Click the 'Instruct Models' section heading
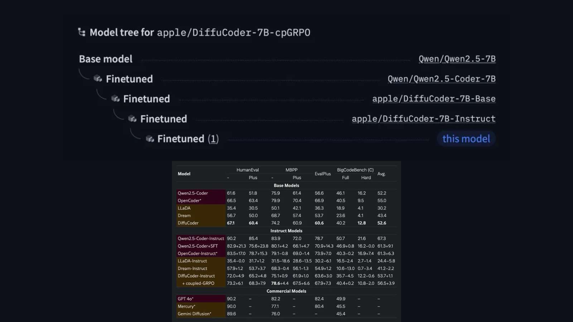The height and width of the screenshot is (322, 573). [286, 231]
